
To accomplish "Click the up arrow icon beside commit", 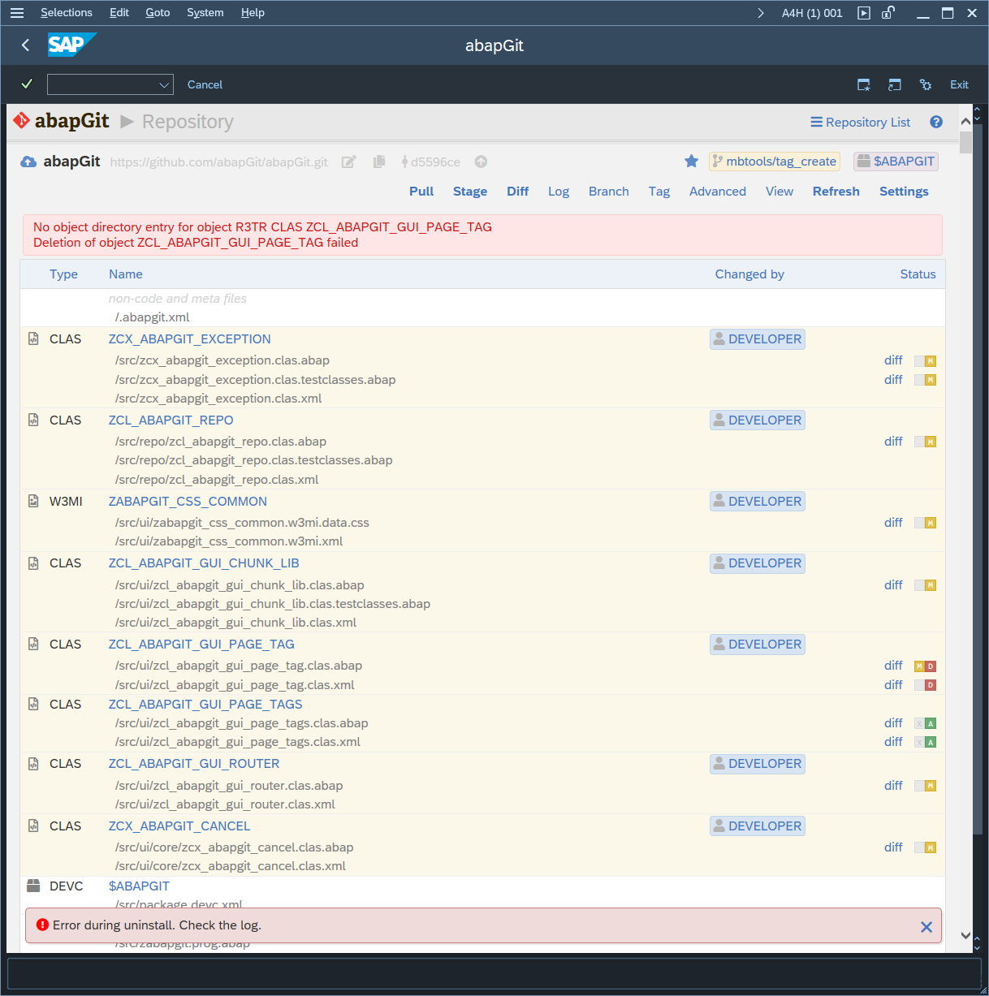I will (x=481, y=162).
